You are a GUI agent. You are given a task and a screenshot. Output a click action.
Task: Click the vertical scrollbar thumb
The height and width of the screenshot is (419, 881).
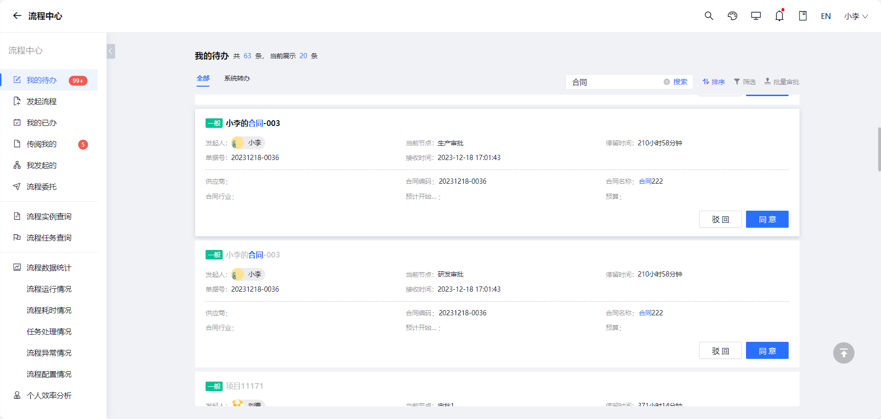tap(879, 149)
